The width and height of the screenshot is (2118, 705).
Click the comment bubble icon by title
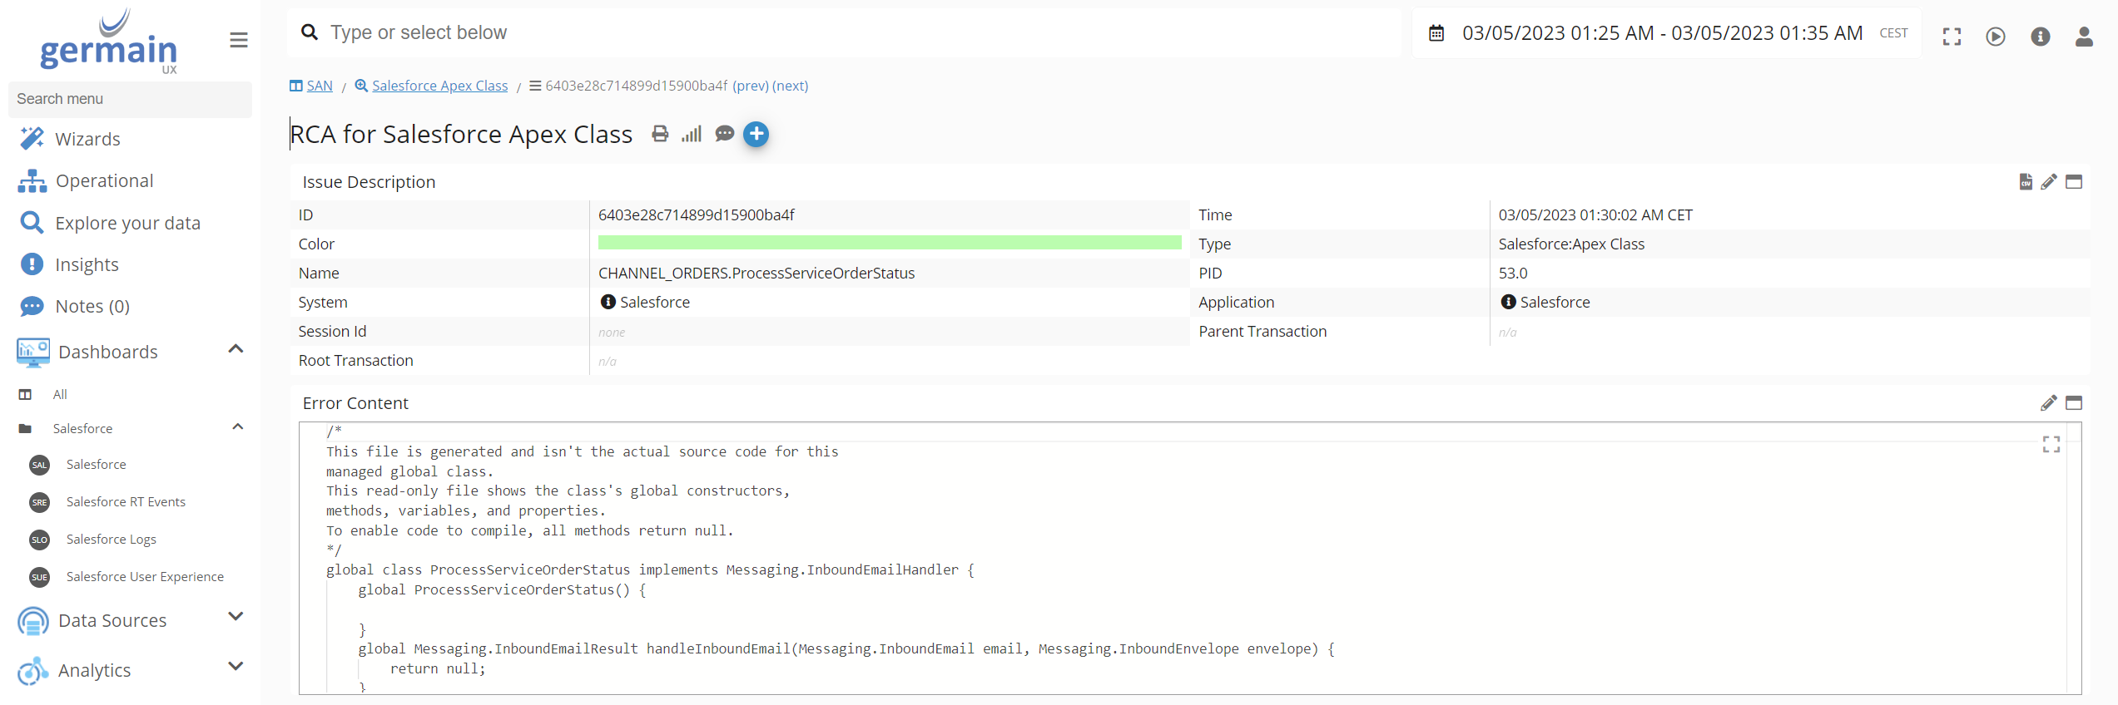click(724, 134)
